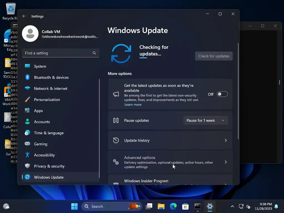Viewport: 284px width, 213px height.
Task: Click the search magnifier in Find a setting
Action: pos(94,53)
